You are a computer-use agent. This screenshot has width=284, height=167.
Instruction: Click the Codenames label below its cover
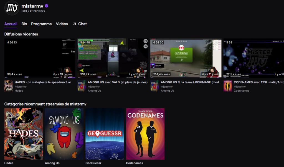(x=135, y=163)
